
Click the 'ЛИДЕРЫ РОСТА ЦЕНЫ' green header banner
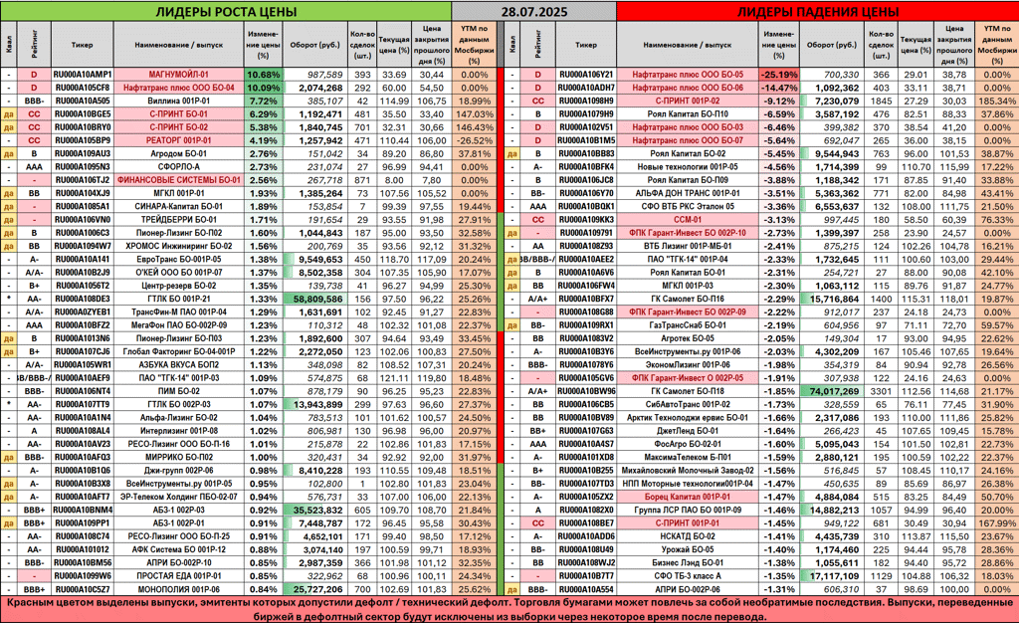pyautogui.click(x=226, y=12)
